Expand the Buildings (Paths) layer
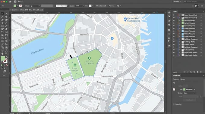Screen dimensions: 205x114 coord(180,42)
